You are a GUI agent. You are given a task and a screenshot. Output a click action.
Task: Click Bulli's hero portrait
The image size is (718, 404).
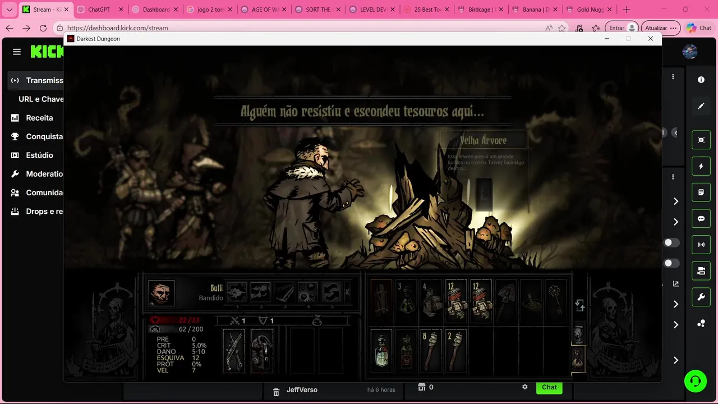pyautogui.click(x=162, y=293)
